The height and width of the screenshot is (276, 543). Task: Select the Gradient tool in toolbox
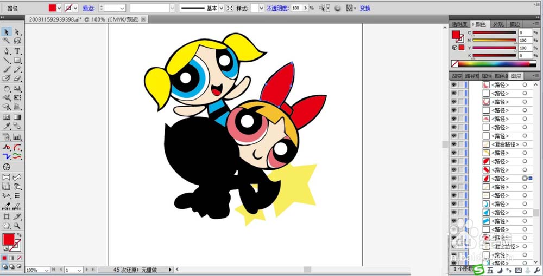(x=17, y=117)
